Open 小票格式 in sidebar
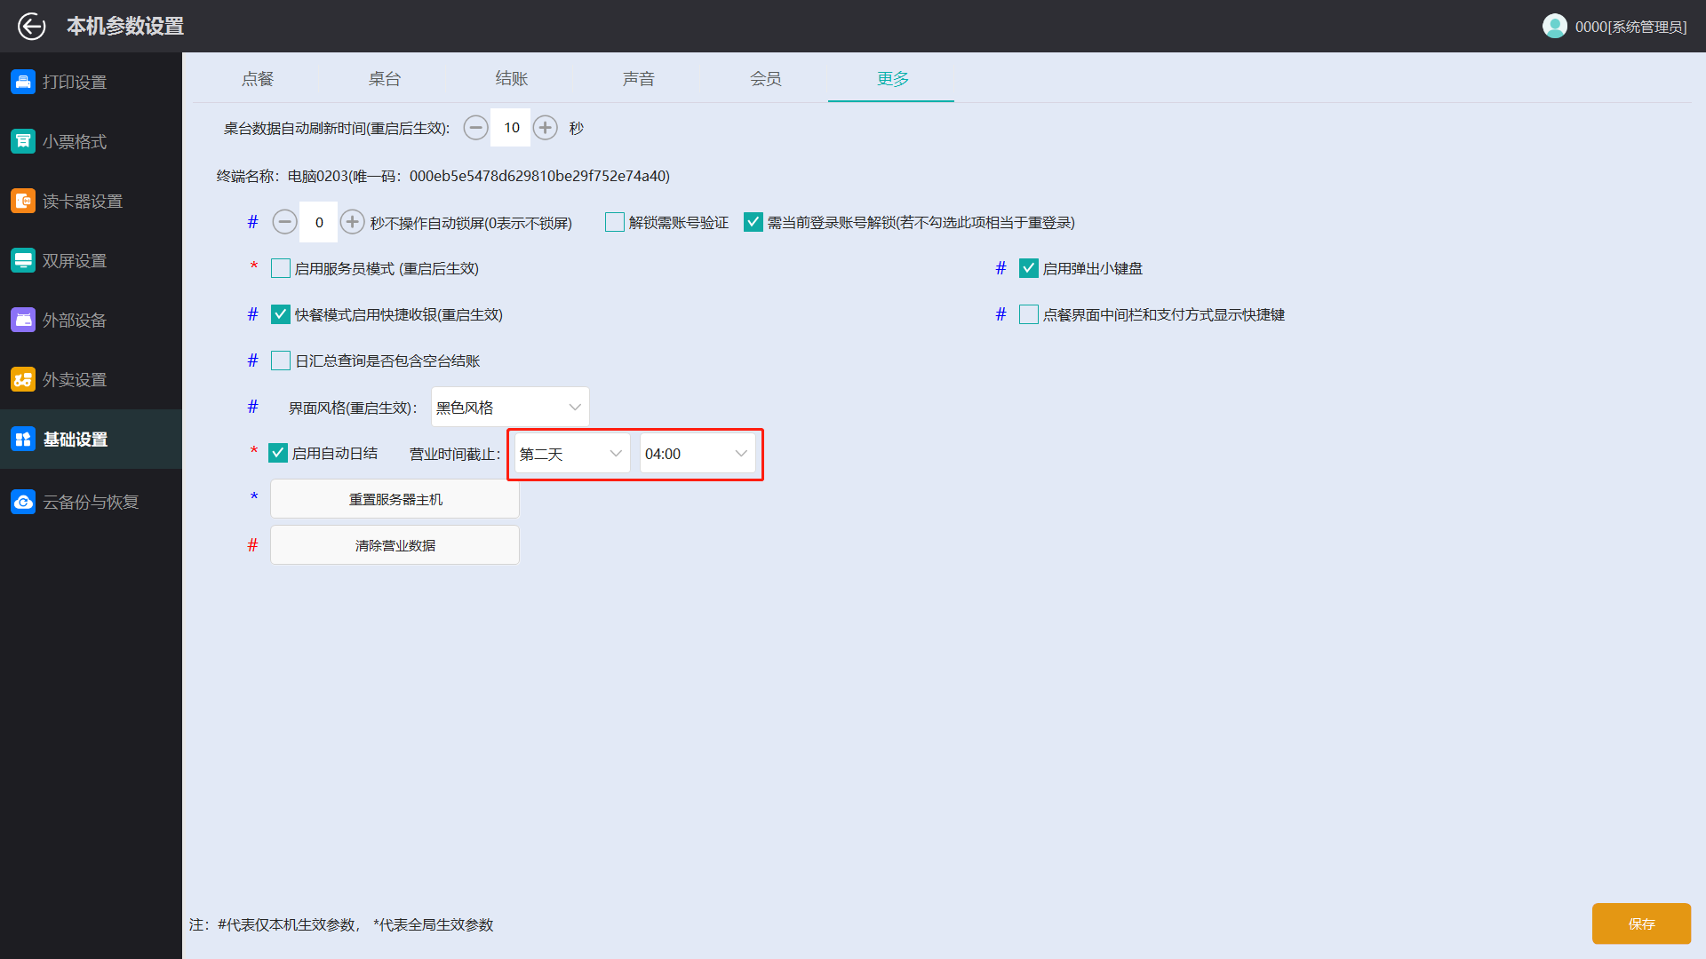Viewport: 1706px width, 959px height. [91, 141]
